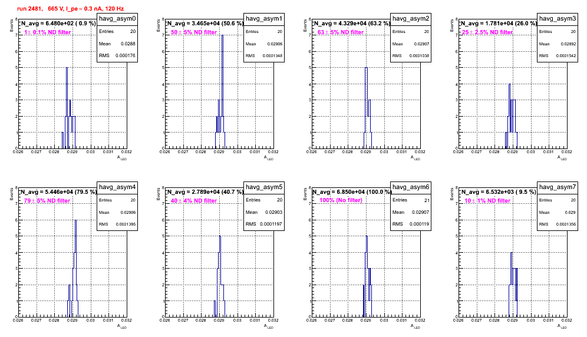The height and width of the screenshot is (337, 587).
Task: Select the havg_asym7 stats box title
Action: click(x=558, y=187)
